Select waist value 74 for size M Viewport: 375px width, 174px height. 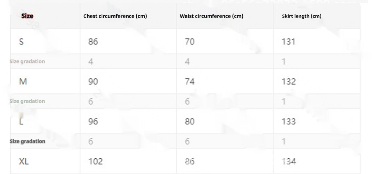tap(189, 81)
